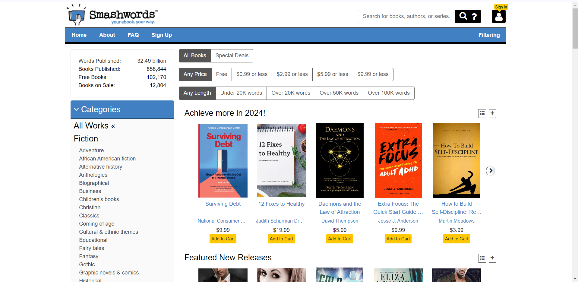Click the magnifying glass search icon

(x=463, y=16)
